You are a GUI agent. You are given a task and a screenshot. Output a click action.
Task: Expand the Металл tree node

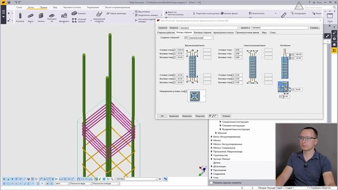click(x=211, y=140)
